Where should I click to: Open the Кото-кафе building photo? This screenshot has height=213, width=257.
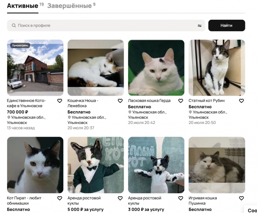click(35, 68)
